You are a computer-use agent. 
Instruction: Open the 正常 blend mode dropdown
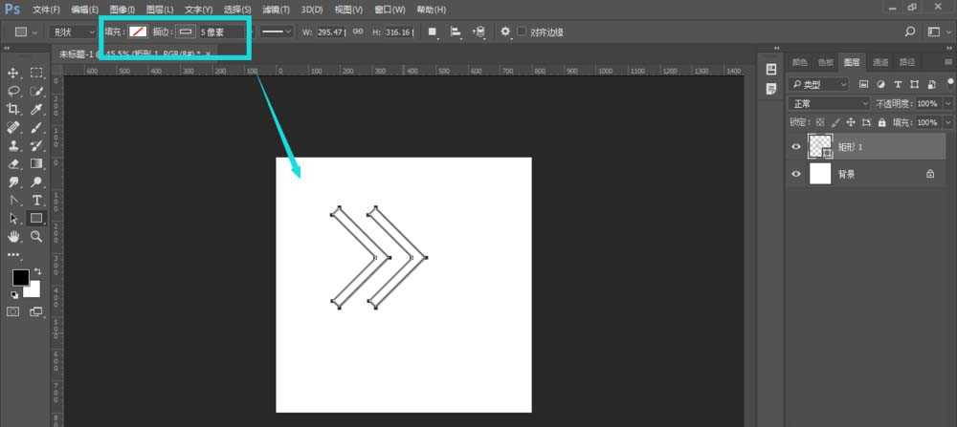point(819,103)
